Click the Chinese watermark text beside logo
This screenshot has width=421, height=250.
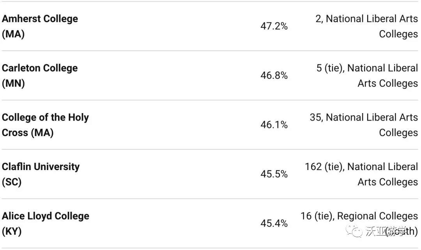point(386,231)
